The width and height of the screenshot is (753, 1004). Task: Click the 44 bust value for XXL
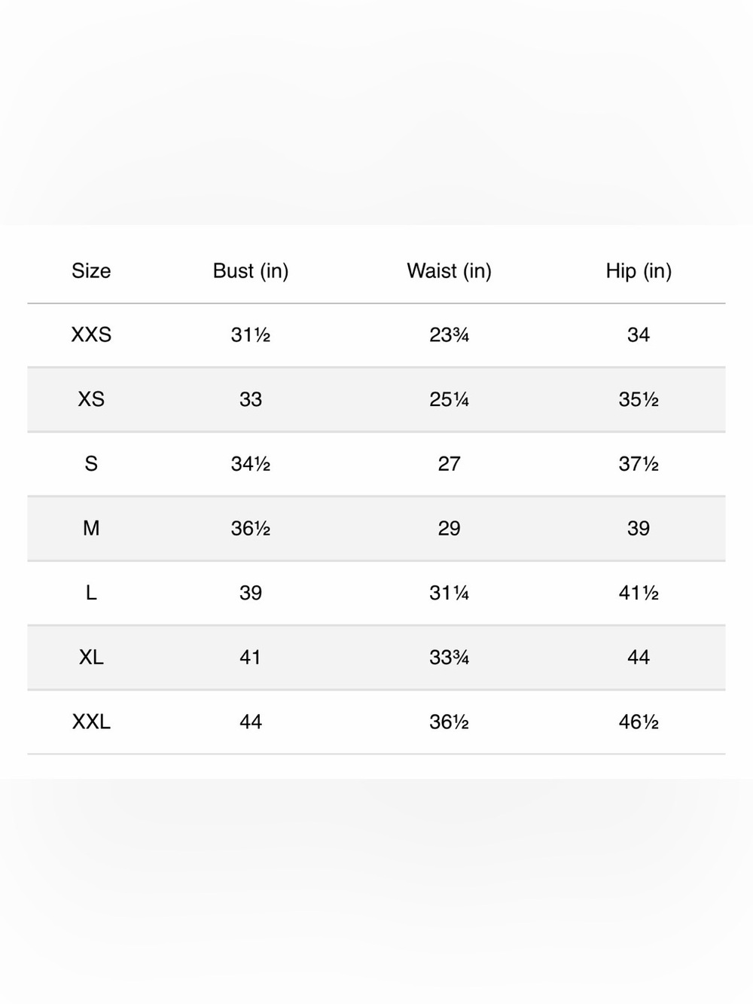(251, 722)
